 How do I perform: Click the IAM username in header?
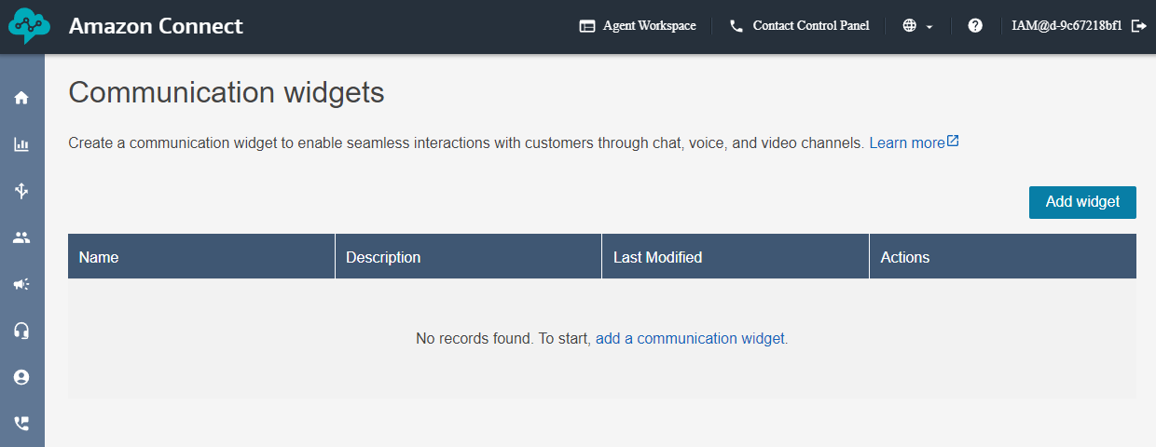pyautogui.click(x=1067, y=26)
